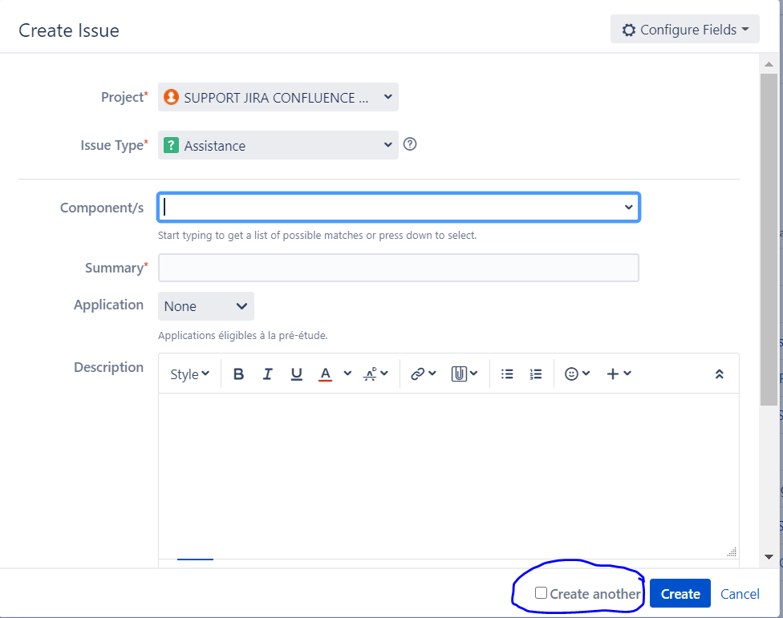Screen dimensions: 783x618
Task: Click the dialog scrollbar up arrow
Action: tap(769, 64)
